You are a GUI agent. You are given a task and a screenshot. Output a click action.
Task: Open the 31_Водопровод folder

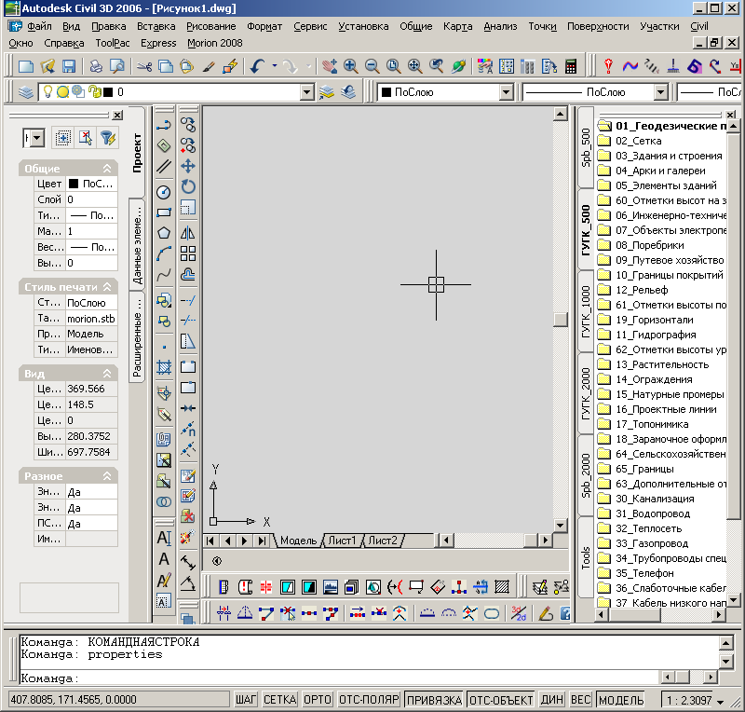[x=653, y=513]
